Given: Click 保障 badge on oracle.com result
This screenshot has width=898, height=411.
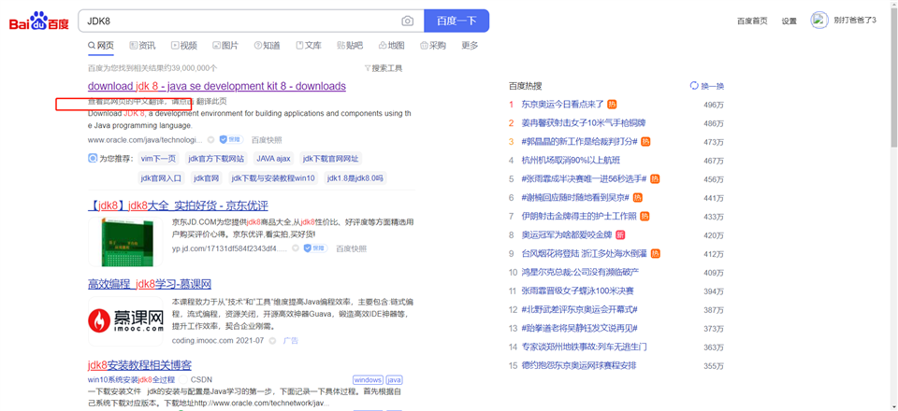Looking at the screenshot, I should pyautogui.click(x=231, y=139).
